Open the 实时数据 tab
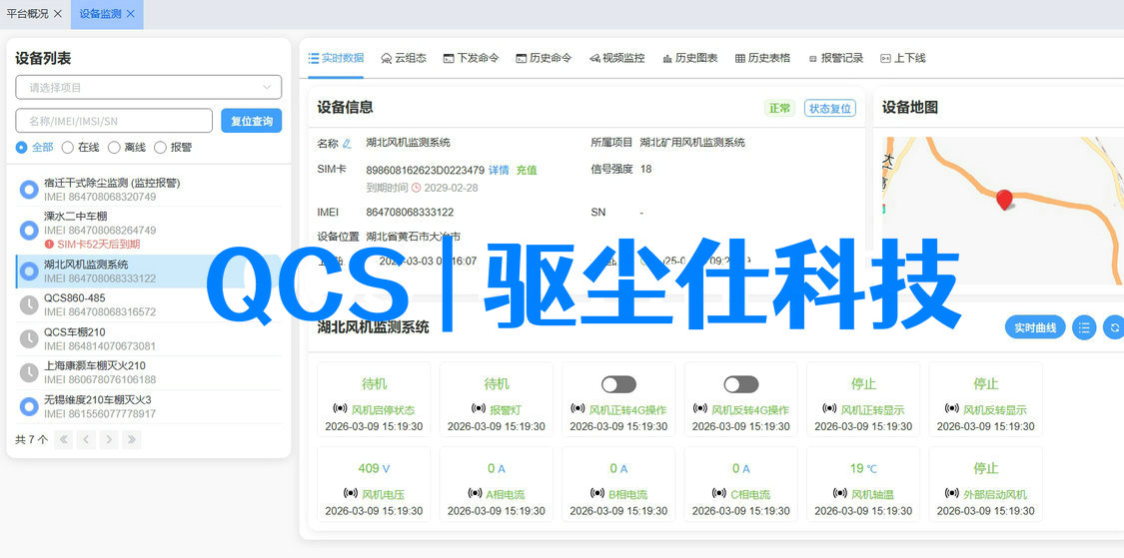The width and height of the screenshot is (1124, 558). pyautogui.click(x=336, y=58)
